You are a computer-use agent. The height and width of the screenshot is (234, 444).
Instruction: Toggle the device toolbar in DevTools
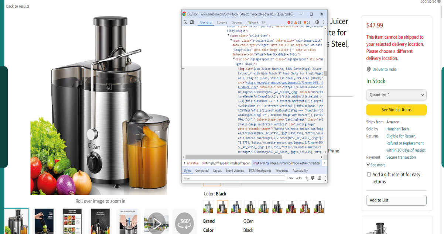192,21
